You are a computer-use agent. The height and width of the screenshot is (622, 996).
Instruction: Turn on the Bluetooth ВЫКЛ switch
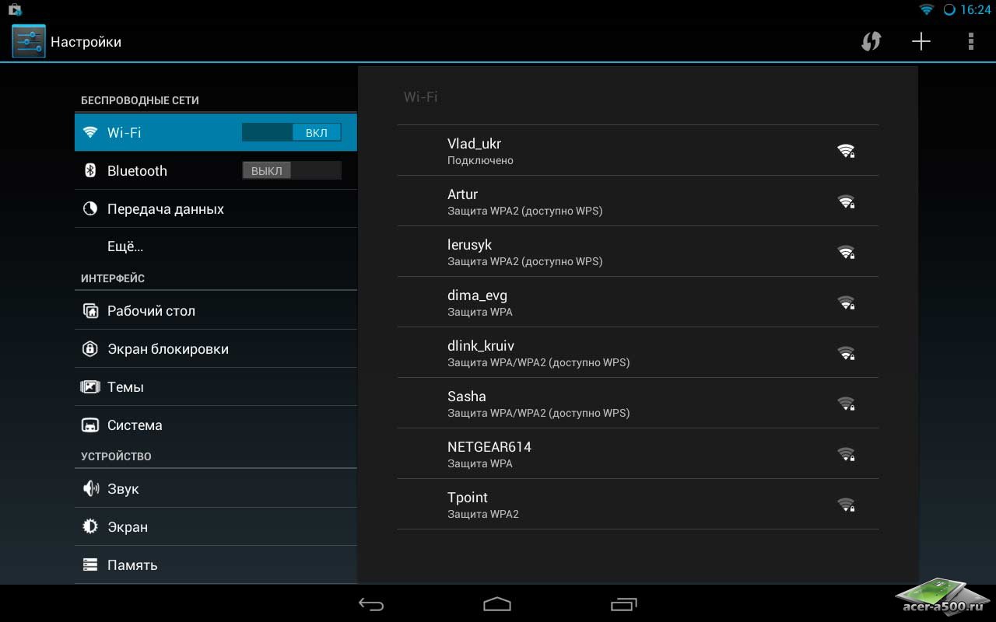click(292, 170)
